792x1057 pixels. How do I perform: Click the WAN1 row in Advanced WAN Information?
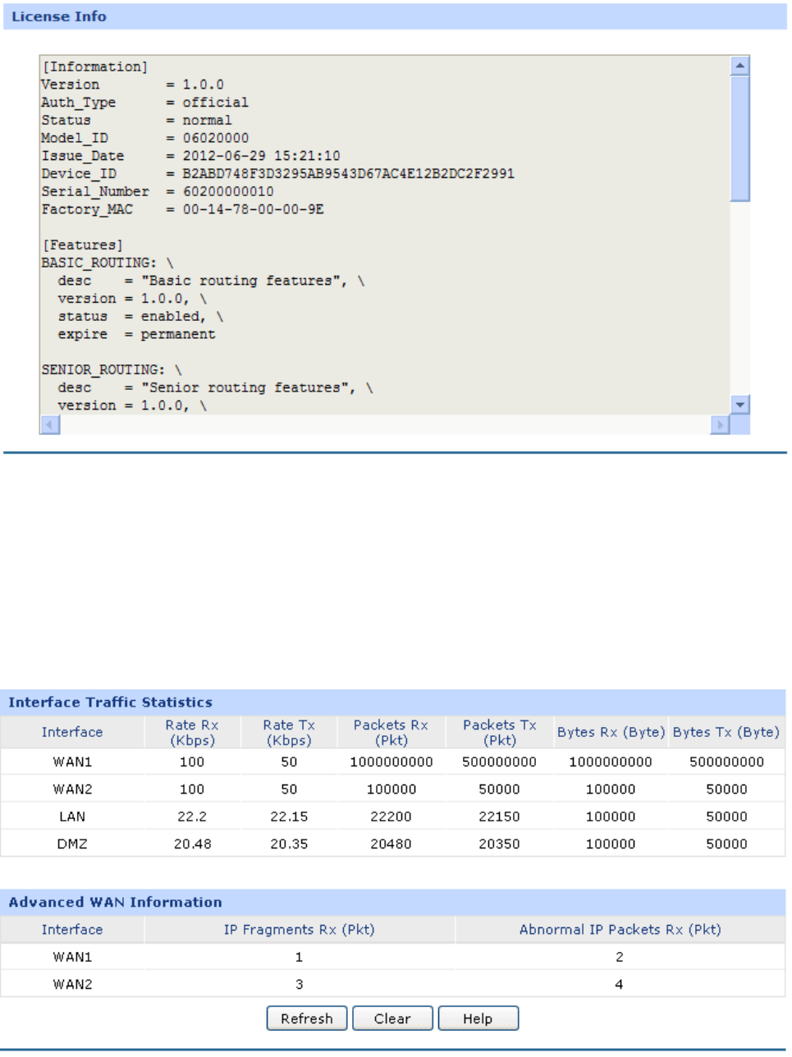click(392, 957)
